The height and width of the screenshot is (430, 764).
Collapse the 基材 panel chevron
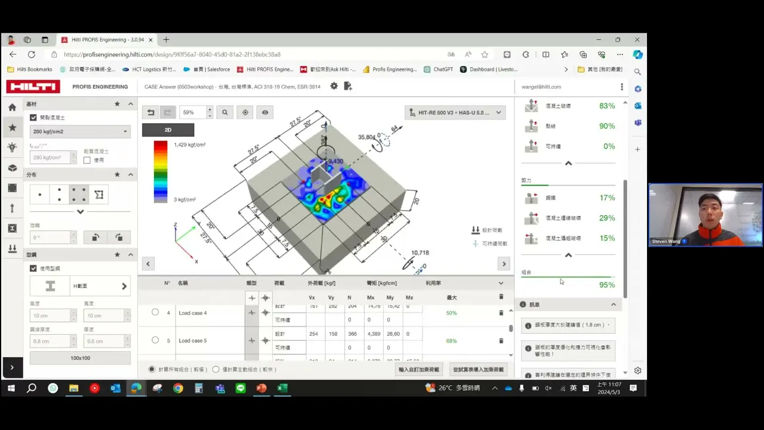point(131,104)
